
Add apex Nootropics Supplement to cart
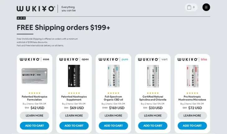pos(74,126)
